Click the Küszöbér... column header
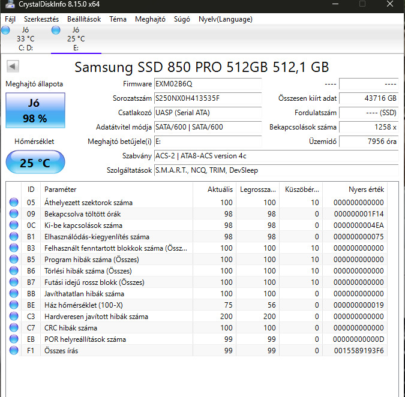The width and height of the screenshot is (405, 397). point(301,190)
